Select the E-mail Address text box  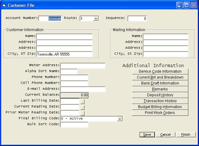83,89
